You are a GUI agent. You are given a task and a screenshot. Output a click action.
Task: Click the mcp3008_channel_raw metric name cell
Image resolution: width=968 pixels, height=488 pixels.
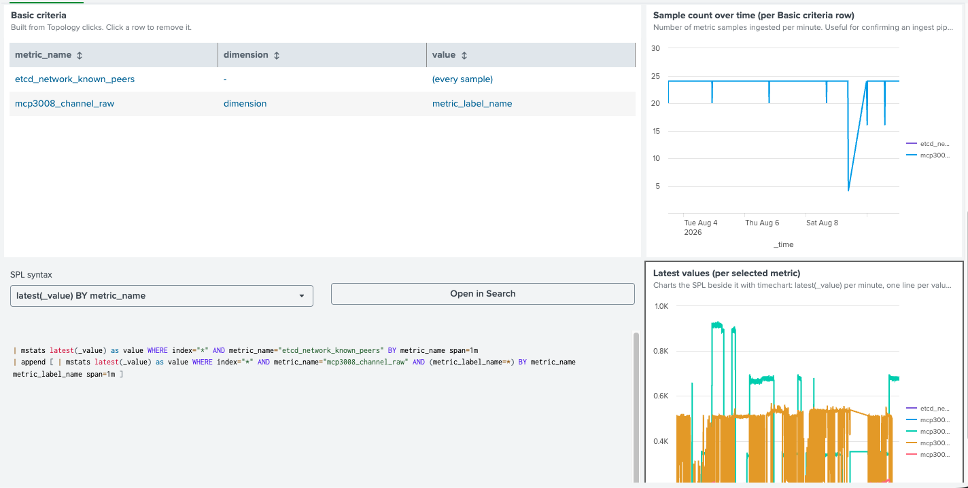[x=65, y=104]
